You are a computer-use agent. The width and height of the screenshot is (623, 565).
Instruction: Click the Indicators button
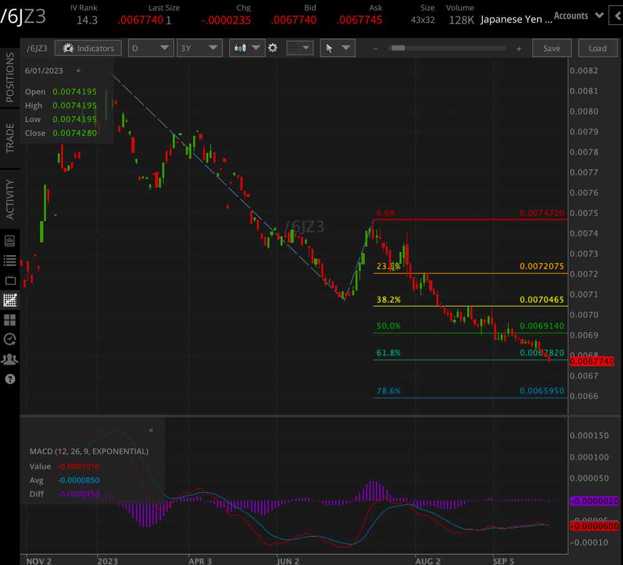pyautogui.click(x=88, y=48)
